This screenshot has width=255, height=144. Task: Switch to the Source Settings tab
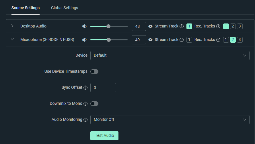pyautogui.click(x=26, y=8)
